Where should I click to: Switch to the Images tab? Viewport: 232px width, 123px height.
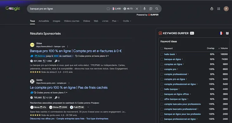(x=56, y=21)
